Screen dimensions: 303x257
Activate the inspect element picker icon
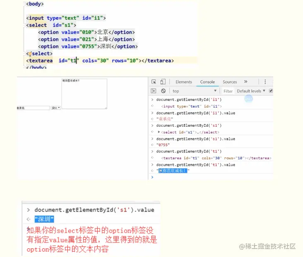154,82
